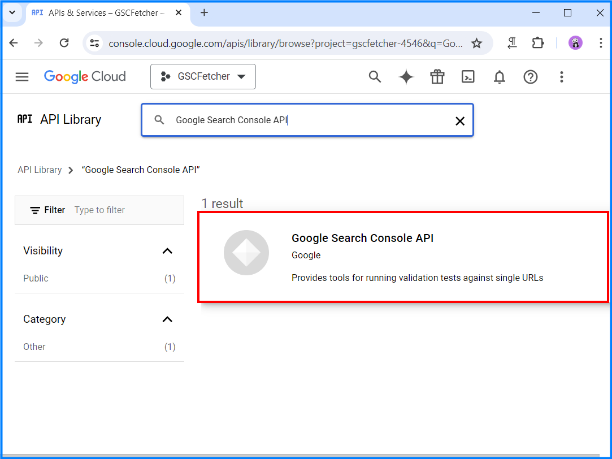612x459 pixels.
Task: Collapse the Category filter section
Action: pos(167,319)
